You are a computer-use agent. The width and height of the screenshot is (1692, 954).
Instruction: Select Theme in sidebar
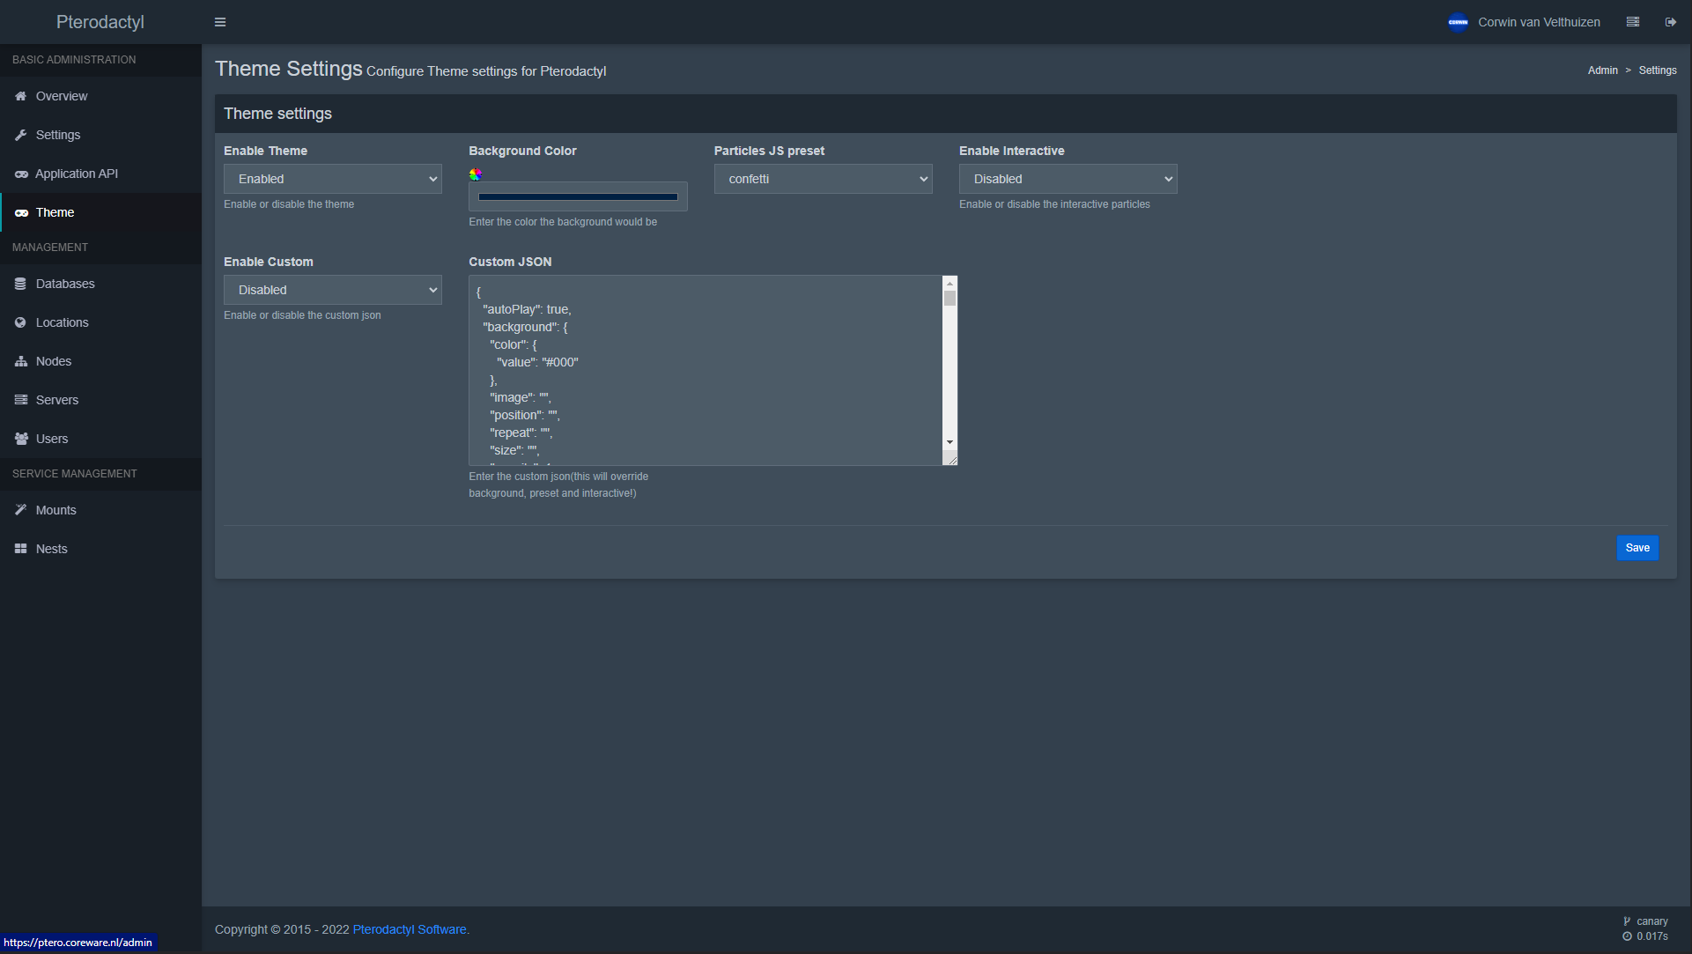[100, 212]
